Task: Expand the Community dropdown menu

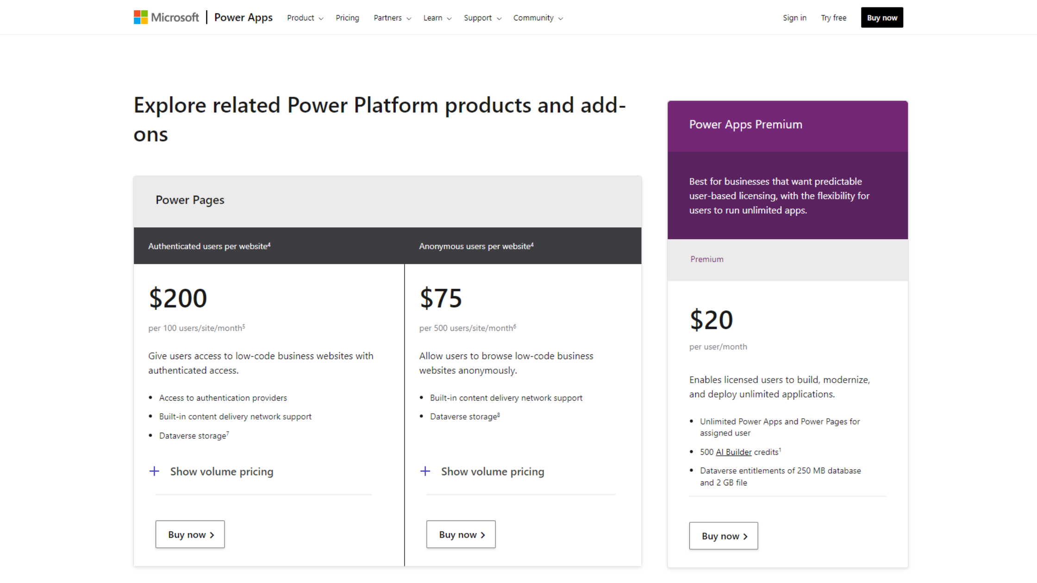Action: pyautogui.click(x=537, y=18)
